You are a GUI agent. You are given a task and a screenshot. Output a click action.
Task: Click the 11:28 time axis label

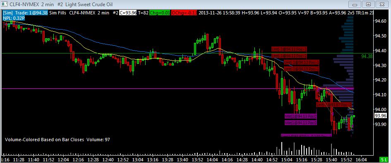tap(19, 159)
